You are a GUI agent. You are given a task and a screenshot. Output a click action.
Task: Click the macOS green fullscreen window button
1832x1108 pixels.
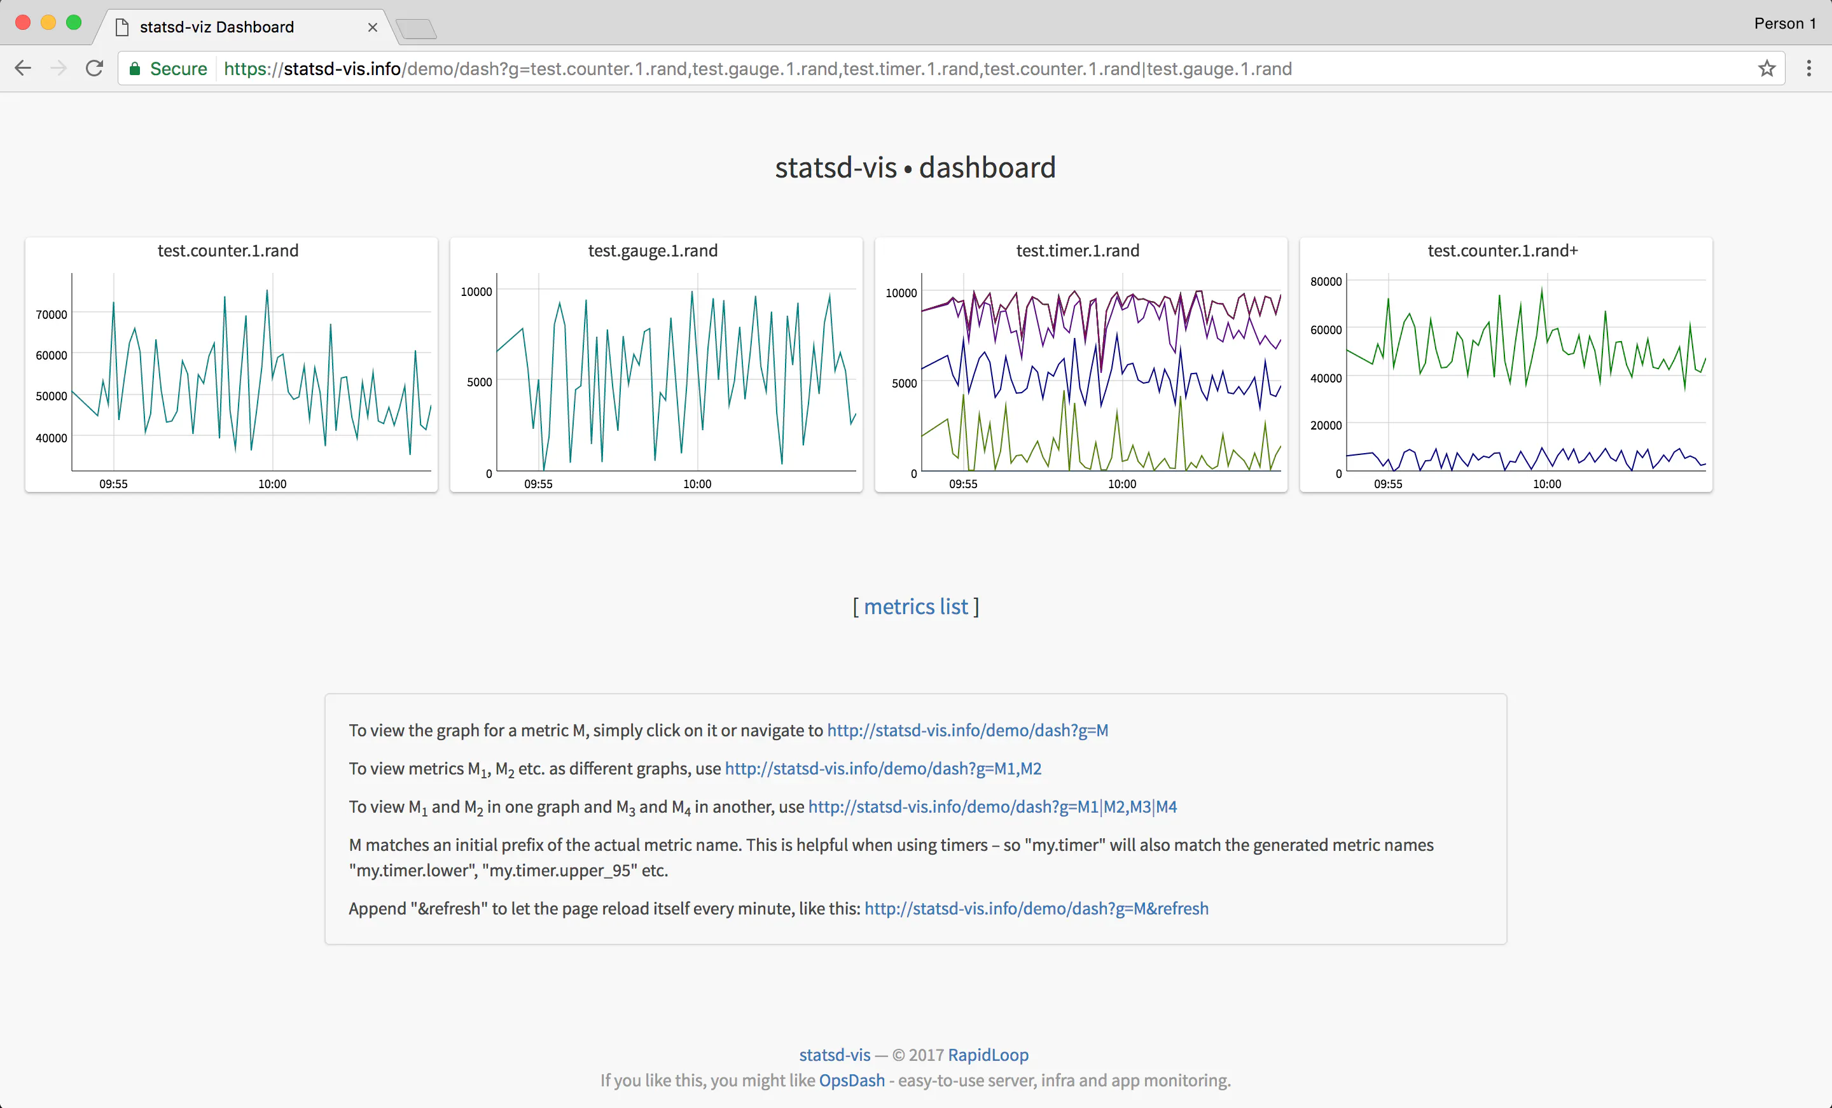pos(74,22)
